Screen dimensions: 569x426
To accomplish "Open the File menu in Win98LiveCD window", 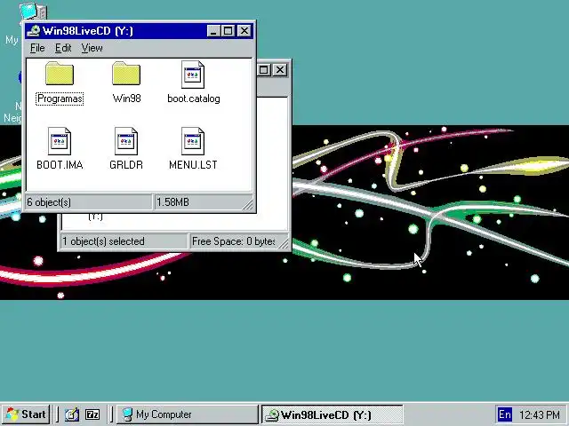I will (37, 48).
